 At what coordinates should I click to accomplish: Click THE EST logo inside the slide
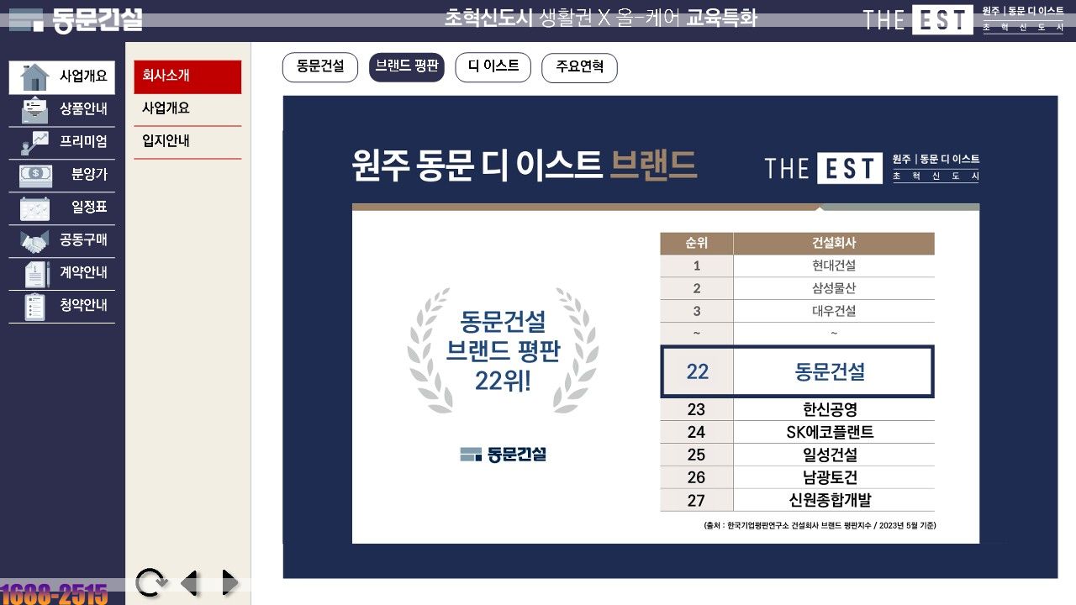873,168
